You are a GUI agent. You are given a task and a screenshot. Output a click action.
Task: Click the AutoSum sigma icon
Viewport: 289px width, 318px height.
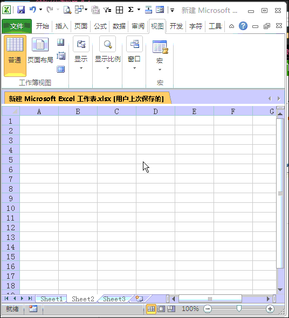pyautogui.click(x=130, y=10)
